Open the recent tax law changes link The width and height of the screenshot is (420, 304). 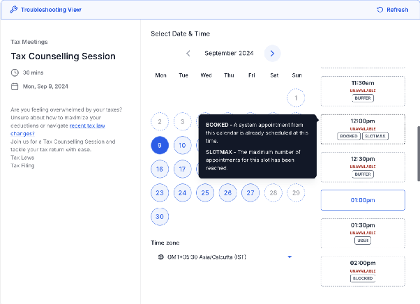(58, 130)
